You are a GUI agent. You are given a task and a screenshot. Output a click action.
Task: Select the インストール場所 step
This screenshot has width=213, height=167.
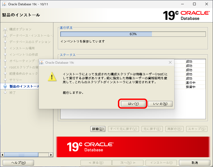[22, 48]
